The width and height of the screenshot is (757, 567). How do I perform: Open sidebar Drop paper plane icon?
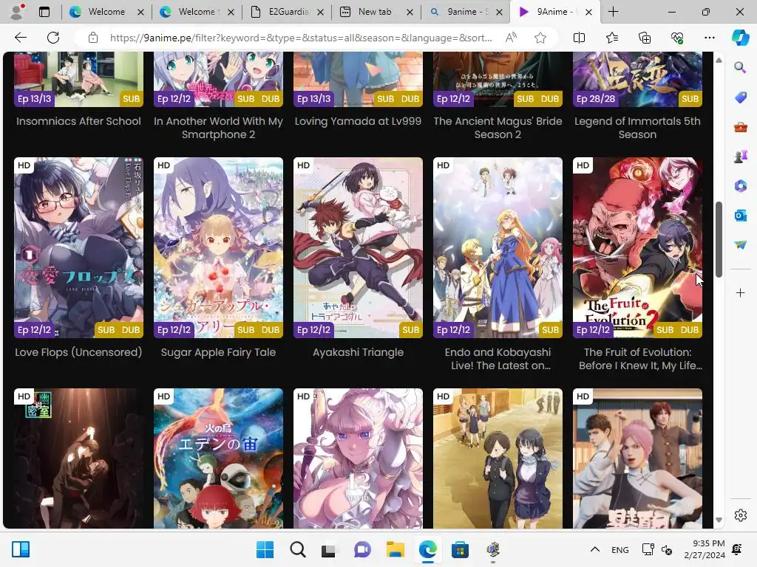740,245
